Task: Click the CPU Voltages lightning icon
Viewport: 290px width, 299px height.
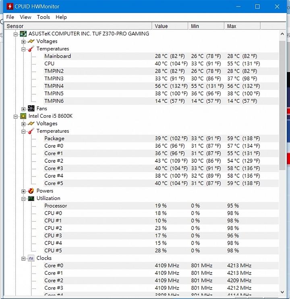Action: point(31,124)
